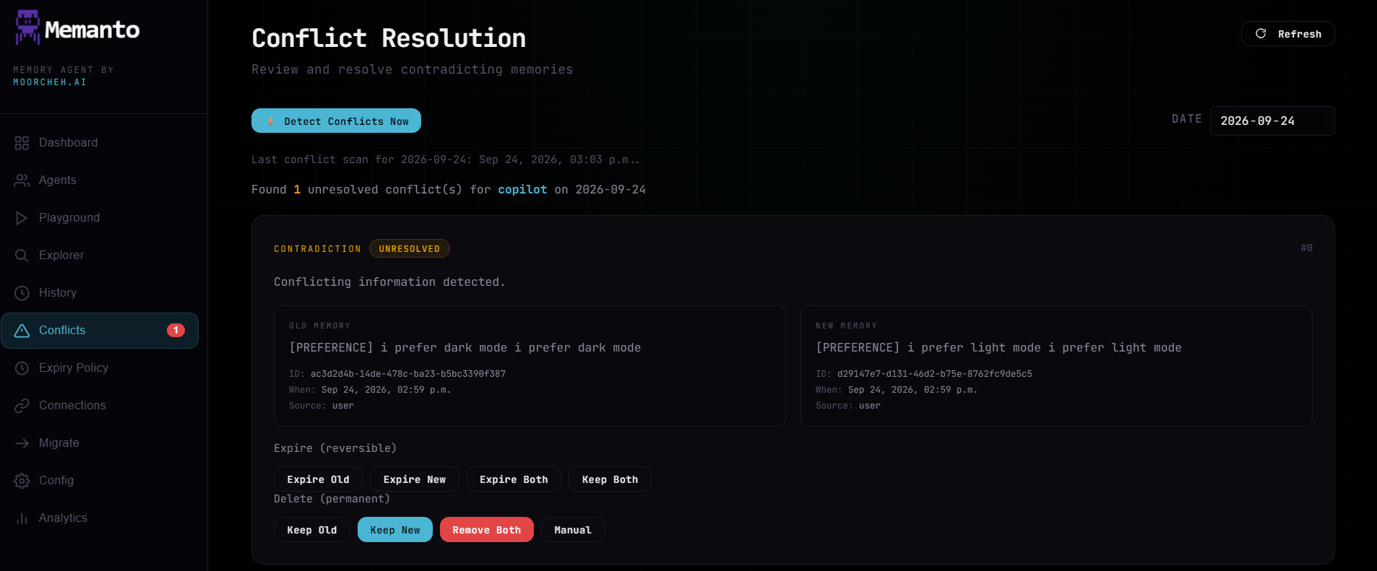1377x571 pixels.
Task: Navigate to Explorer
Action: pyautogui.click(x=100, y=256)
